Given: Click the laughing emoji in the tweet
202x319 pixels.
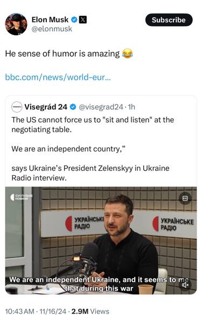Looking at the screenshot, I should point(127,54).
